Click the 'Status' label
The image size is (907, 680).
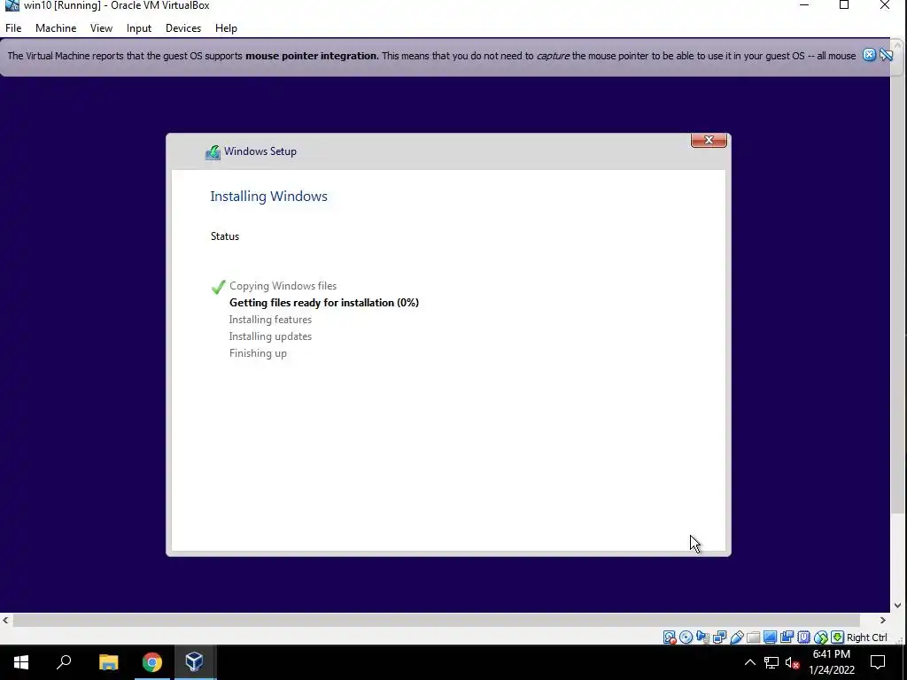click(225, 236)
